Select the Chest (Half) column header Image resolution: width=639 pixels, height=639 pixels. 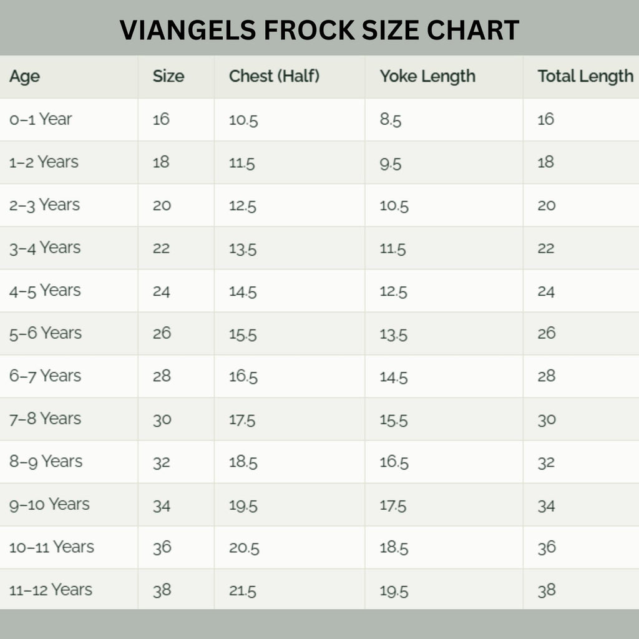coord(274,77)
